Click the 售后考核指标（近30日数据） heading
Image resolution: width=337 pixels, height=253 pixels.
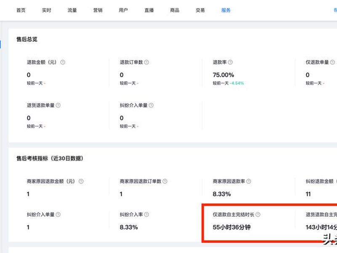pyautogui.click(x=50, y=159)
